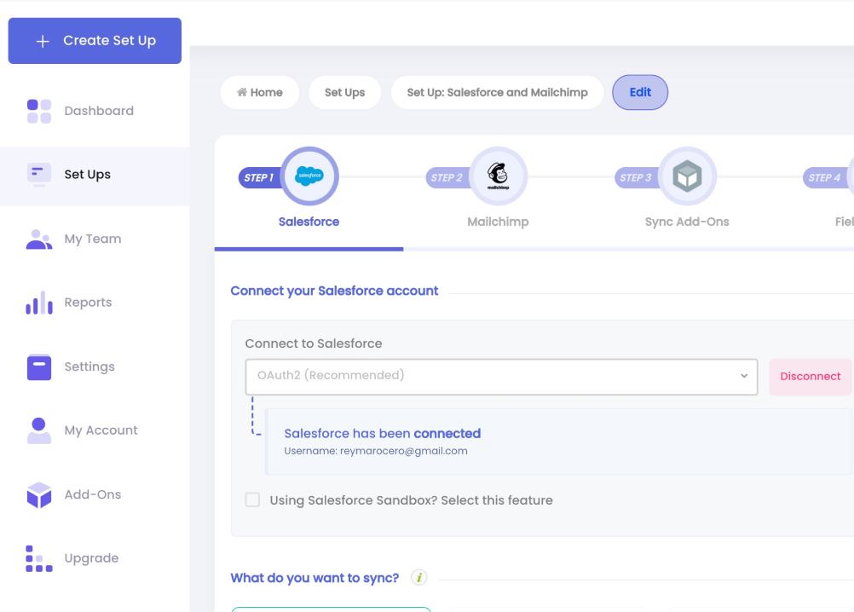854x612 pixels.
Task: Open Reports menu label
Action: tap(88, 303)
